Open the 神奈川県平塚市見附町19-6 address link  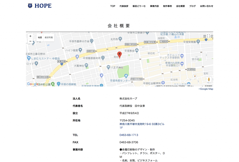pos(142,126)
